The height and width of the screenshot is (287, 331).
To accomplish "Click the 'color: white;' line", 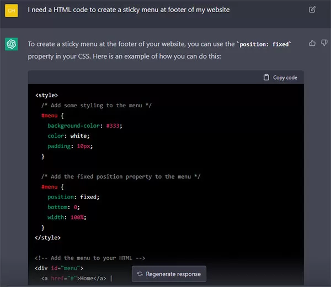I will [68, 136].
